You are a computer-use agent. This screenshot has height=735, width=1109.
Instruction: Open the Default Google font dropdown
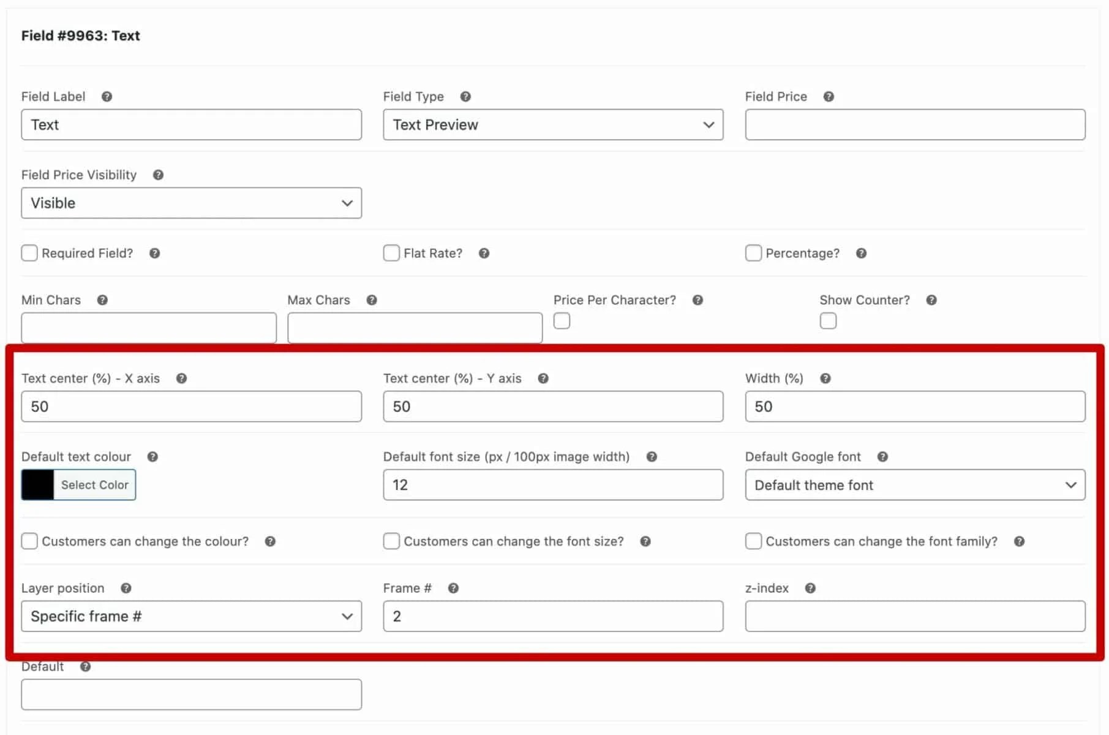coord(914,484)
